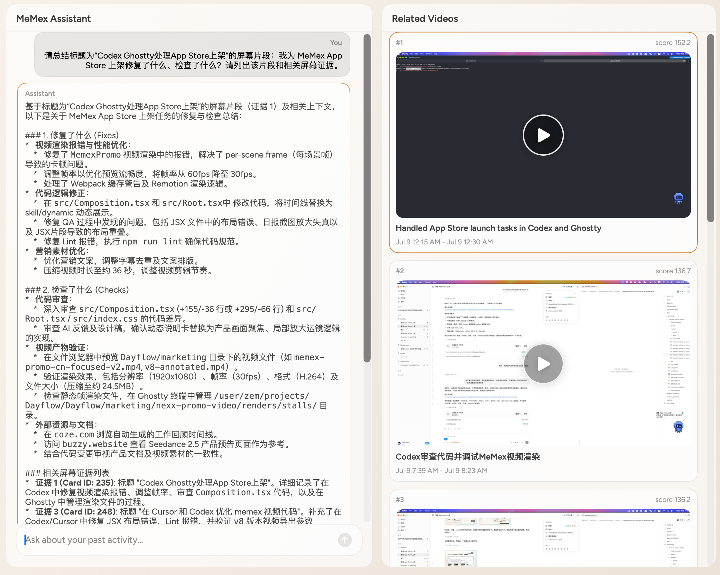Viewport: 720px width, 575px height.
Task: Click the 'score 136.2' label
Action: pyautogui.click(x=673, y=499)
